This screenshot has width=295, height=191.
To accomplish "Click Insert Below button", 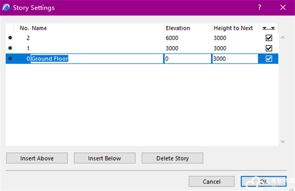I will (x=105, y=158).
